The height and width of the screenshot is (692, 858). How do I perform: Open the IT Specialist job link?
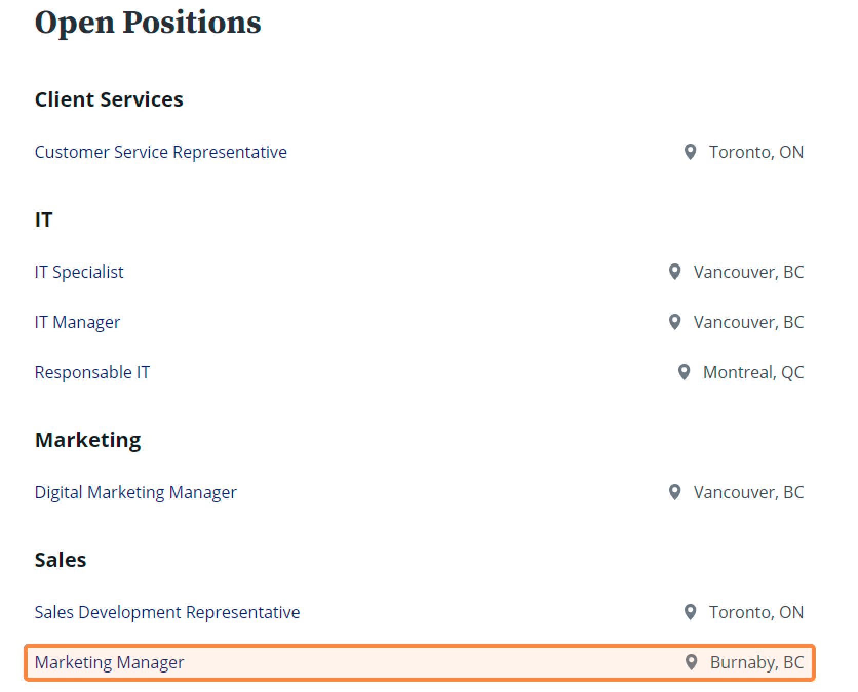79,272
